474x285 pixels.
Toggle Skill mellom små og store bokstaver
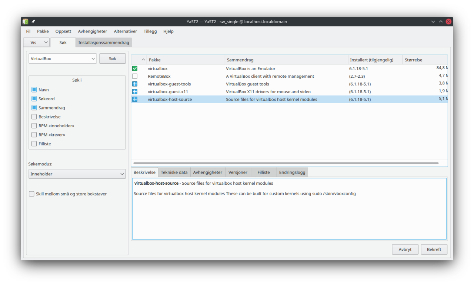[x=31, y=194]
